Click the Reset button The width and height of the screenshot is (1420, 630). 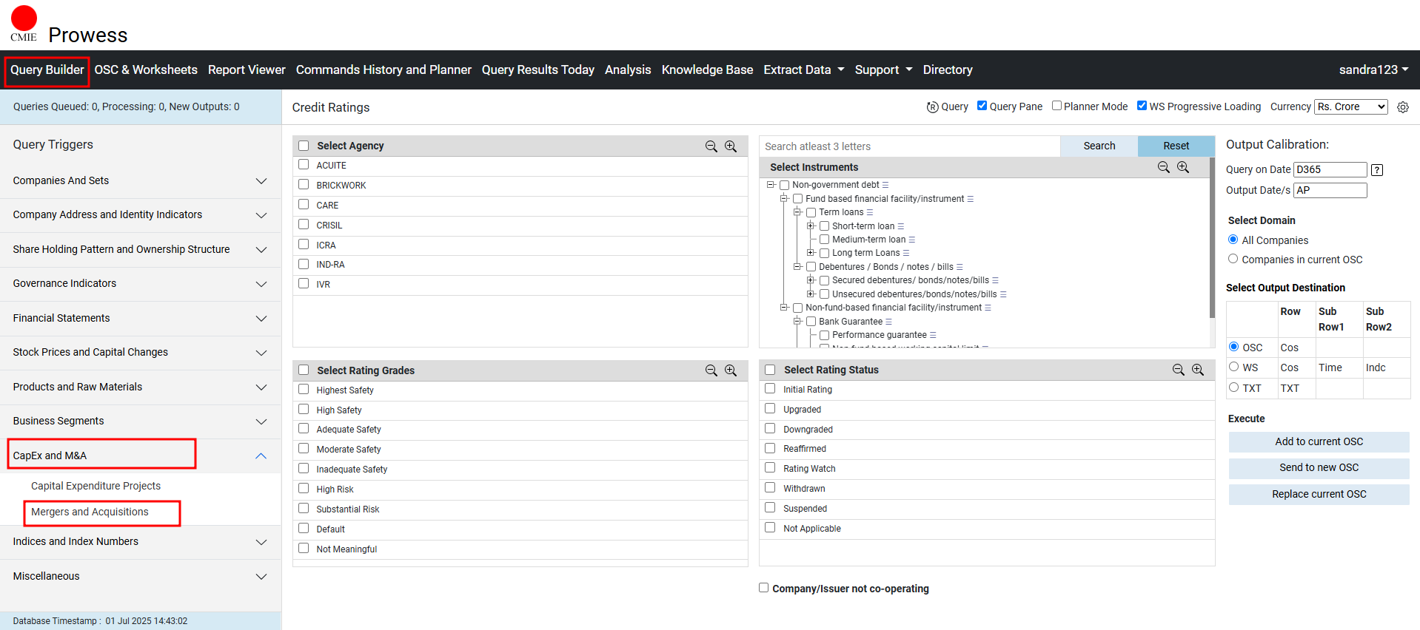coord(1175,146)
